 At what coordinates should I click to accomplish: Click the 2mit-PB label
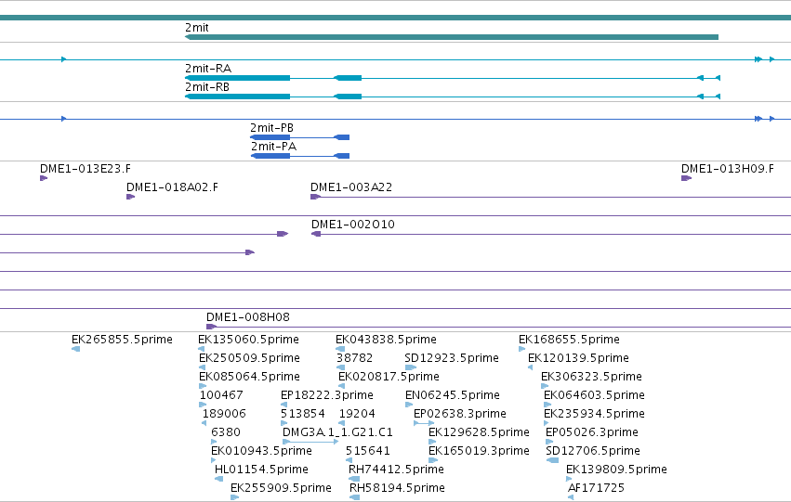(272, 128)
